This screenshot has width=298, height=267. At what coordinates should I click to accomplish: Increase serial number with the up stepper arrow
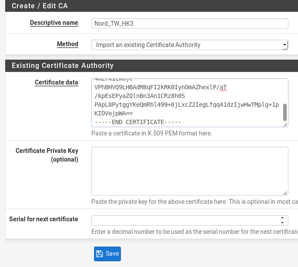(282, 218)
